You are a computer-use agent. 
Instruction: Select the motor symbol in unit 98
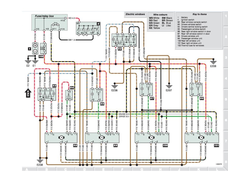[61, 137]
